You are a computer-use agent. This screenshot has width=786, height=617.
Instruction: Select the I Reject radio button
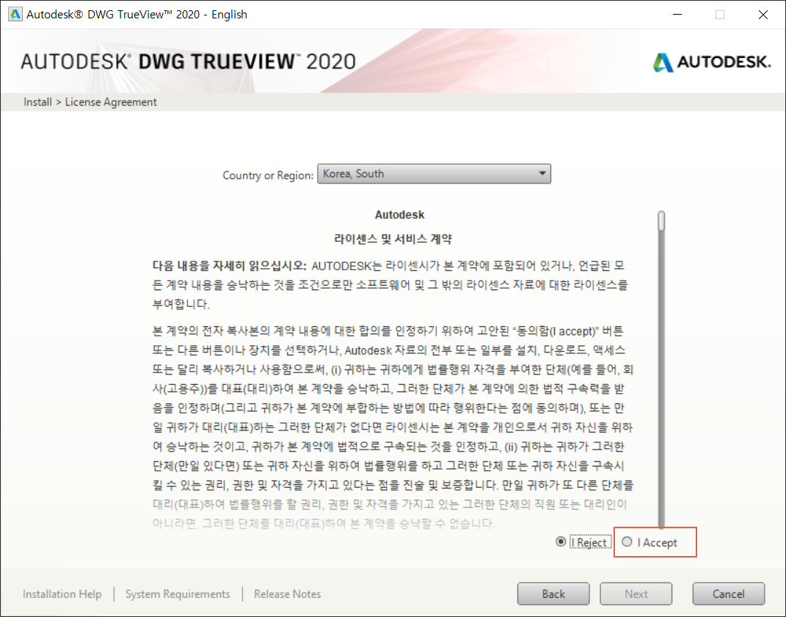(x=561, y=542)
